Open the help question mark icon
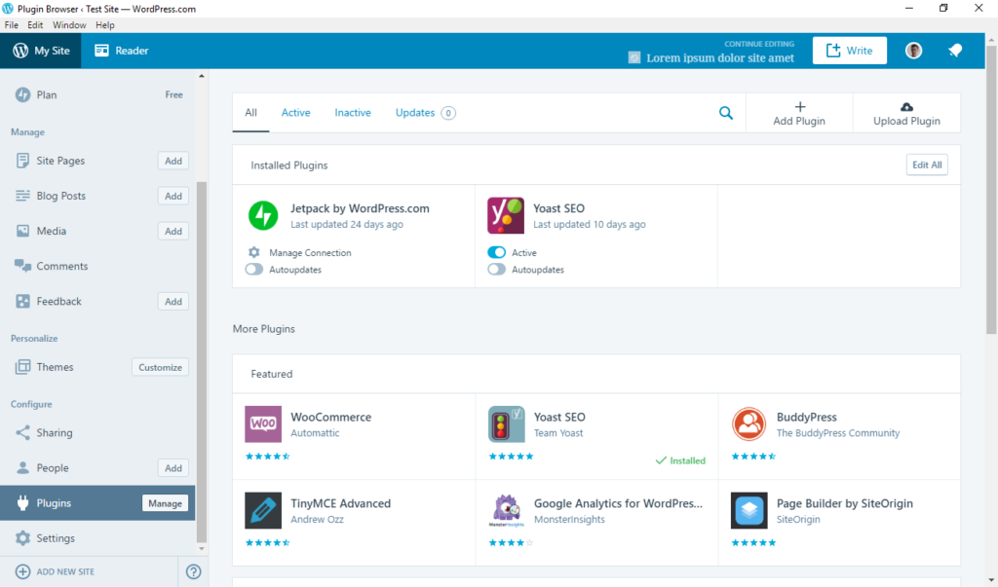 point(192,571)
